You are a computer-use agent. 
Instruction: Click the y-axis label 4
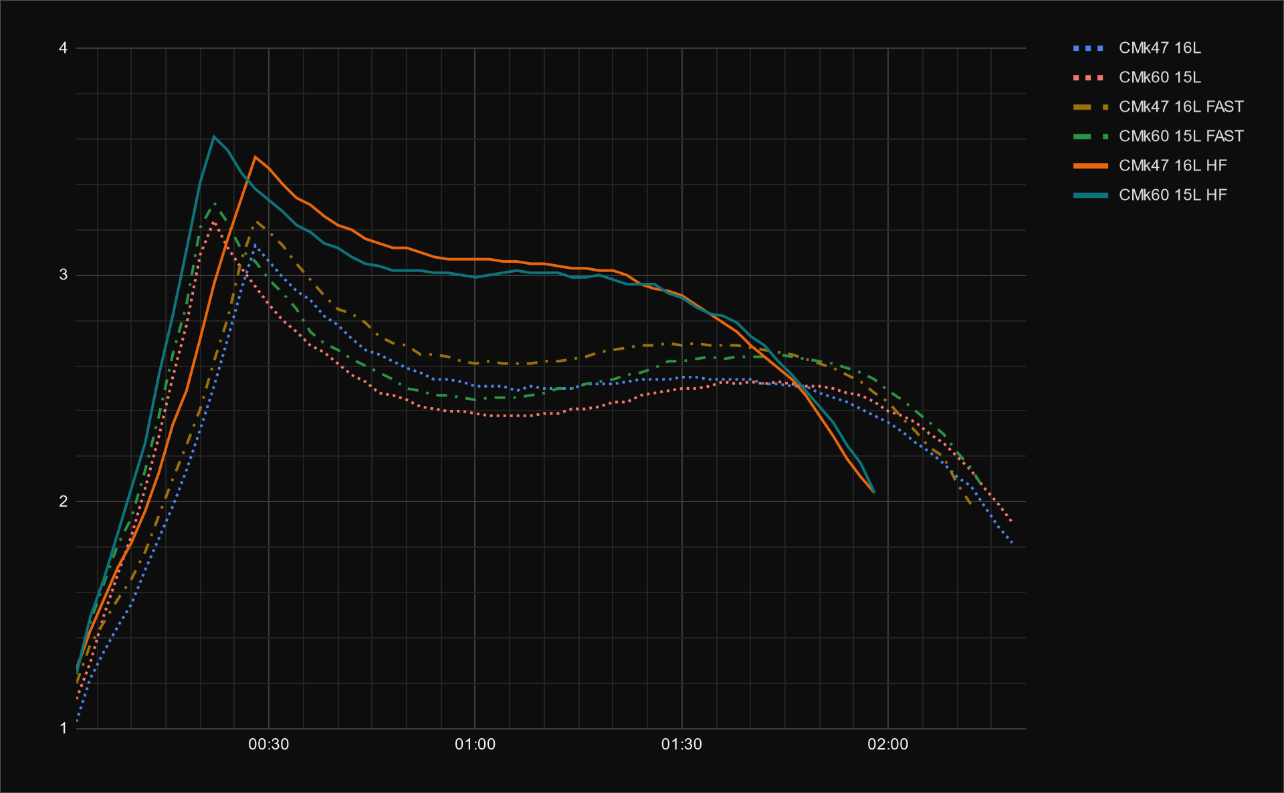[64, 48]
